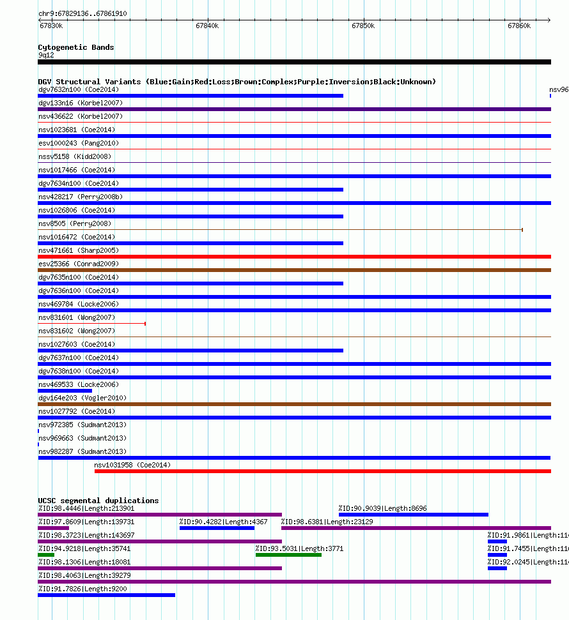Open variant dgv7632n100 (Coe2014) label
The image size is (569, 620).
79,89
